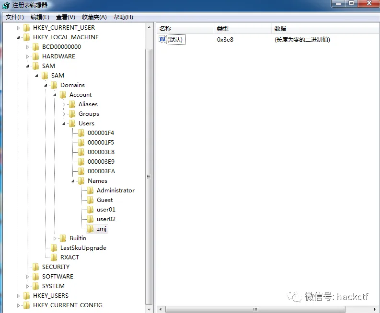The image size is (380, 313).
Task: Expand the Groups key
Action: click(64, 114)
